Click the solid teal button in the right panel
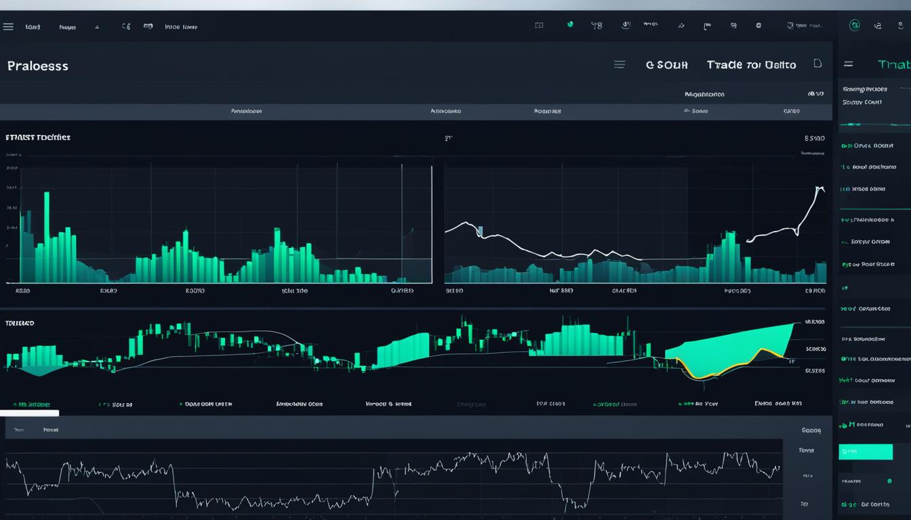The width and height of the screenshot is (911, 520). (x=866, y=452)
